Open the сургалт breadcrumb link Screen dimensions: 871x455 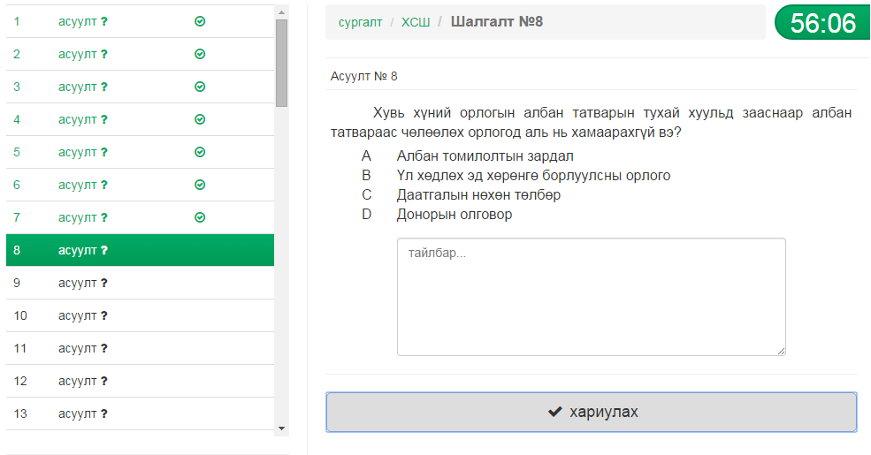[361, 22]
